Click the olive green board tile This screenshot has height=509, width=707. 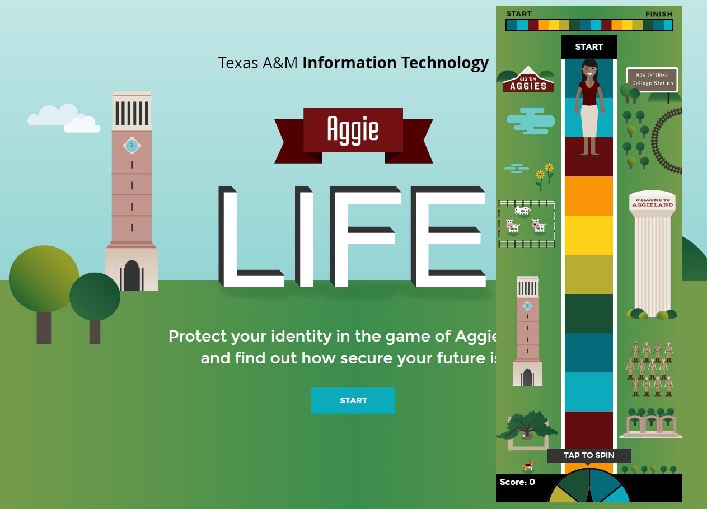coord(589,274)
